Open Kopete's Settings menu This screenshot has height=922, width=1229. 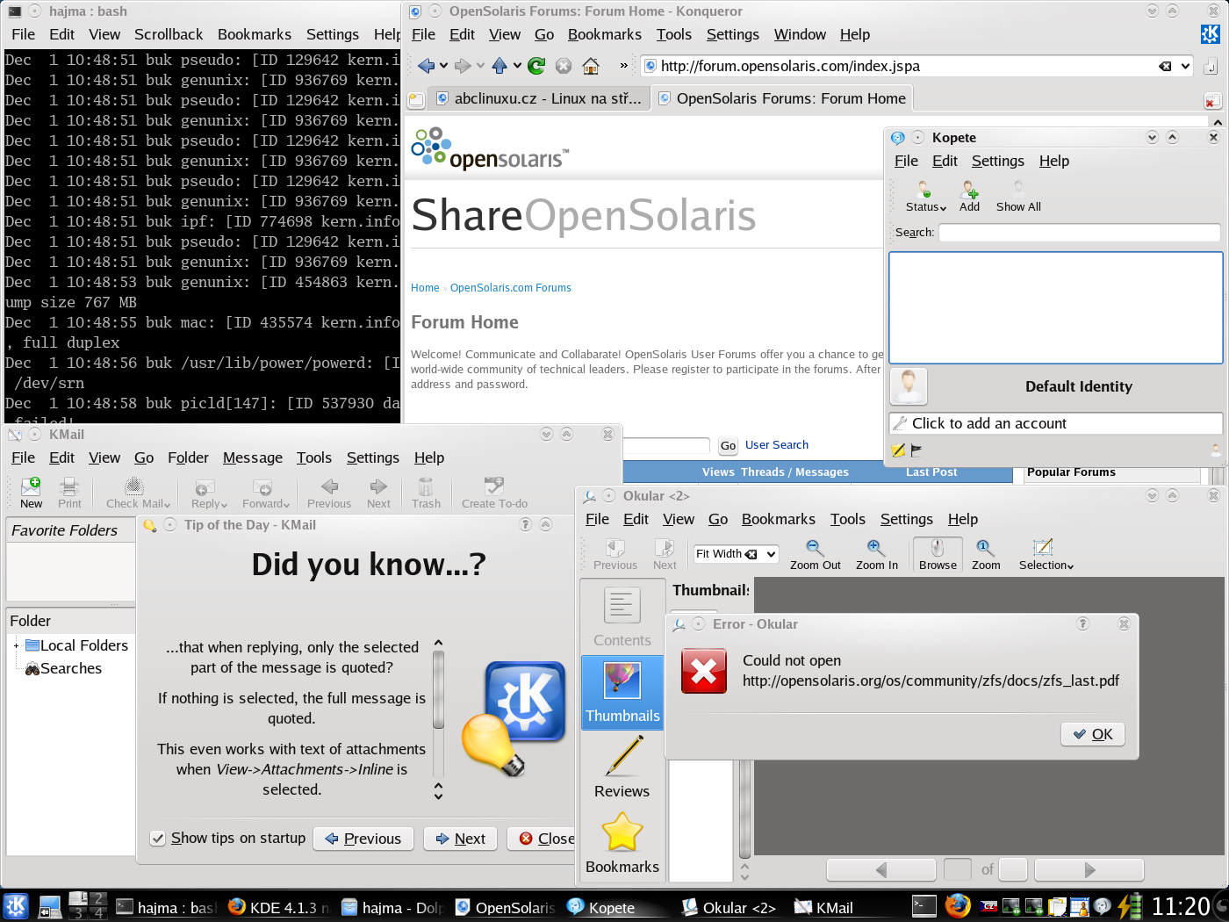tap(997, 161)
